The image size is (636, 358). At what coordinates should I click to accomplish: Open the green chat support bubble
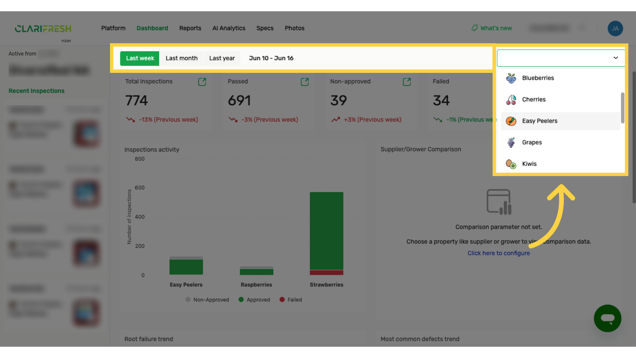tap(608, 318)
